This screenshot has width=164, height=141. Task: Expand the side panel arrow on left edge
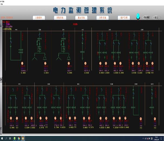coord(1,79)
